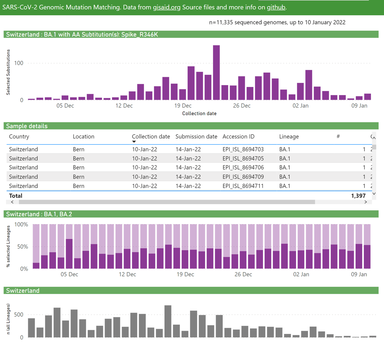Click BA.1 lineage in row EPI_ISL_8694711
Screen dimensions: 384x347
click(x=285, y=186)
